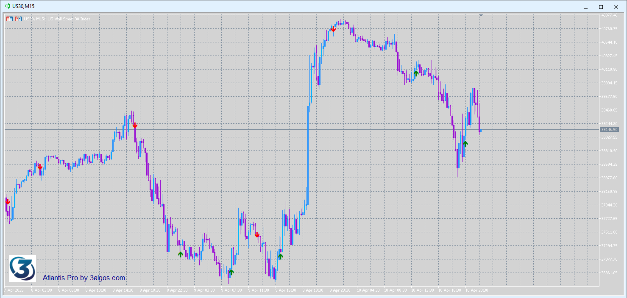Click the Atlantis Pro by 3algos.com label
Screen dimensions: 627x298
tap(84, 278)
